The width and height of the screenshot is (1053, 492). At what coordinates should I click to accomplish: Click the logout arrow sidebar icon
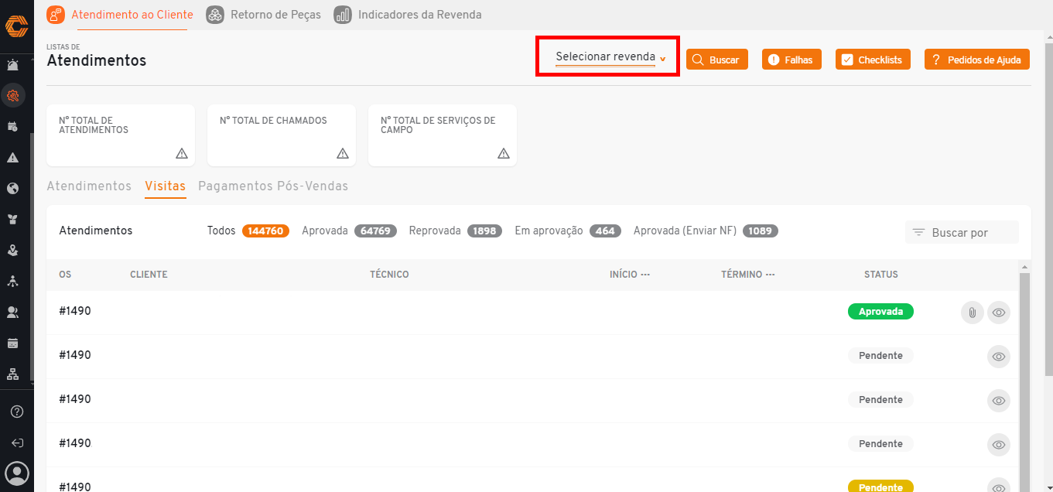(x=17, y=443)
